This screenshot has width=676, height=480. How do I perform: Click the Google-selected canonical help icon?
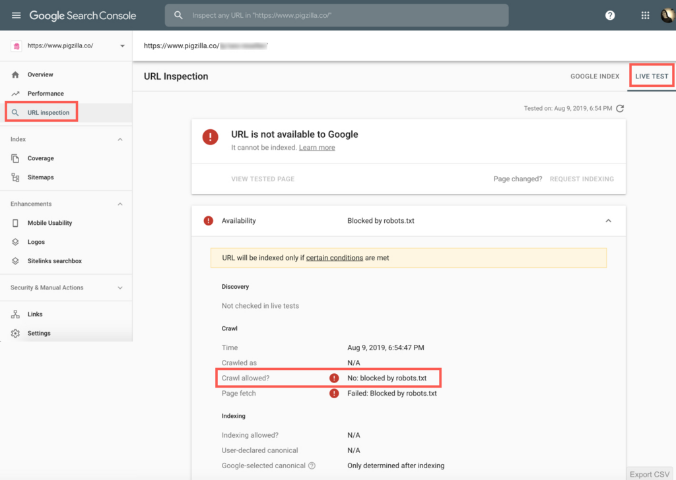pos(312,465)
